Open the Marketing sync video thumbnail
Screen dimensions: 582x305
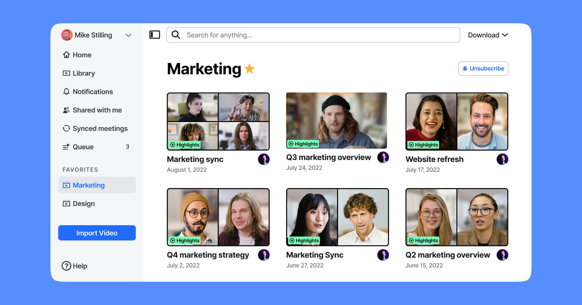[x=218, y=121]
